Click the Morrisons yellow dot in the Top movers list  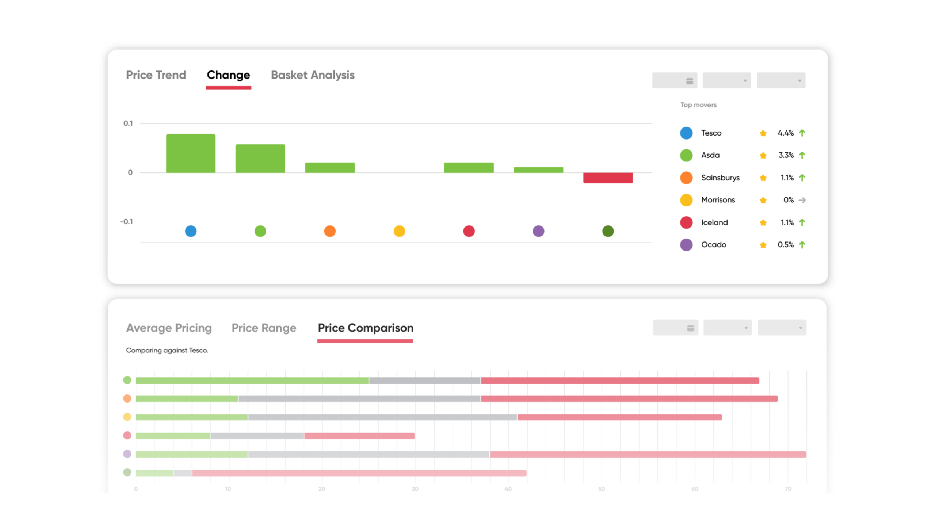[x=686, y=200]
